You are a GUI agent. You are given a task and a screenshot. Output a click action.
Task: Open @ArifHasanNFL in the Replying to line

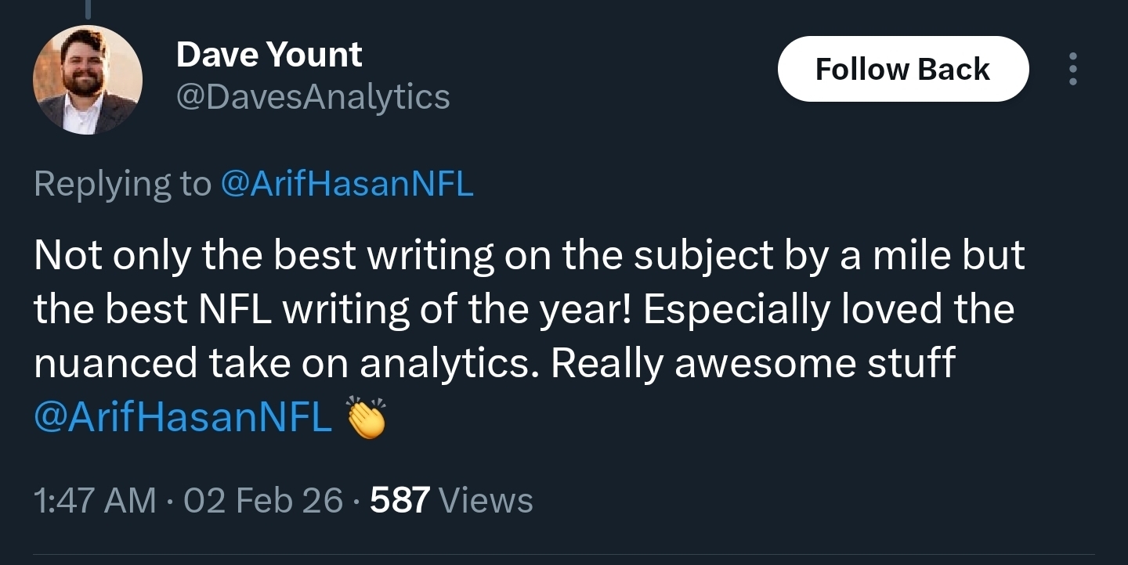tap(348, 183)
